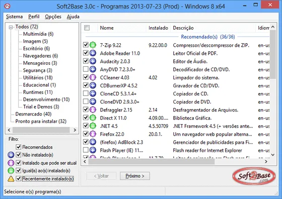Image resolution: width=282 pixels, height=199 pixels.
Task: Toggle Instalado que pode ser atual checkbox
Action: click(x=19, y=163)
